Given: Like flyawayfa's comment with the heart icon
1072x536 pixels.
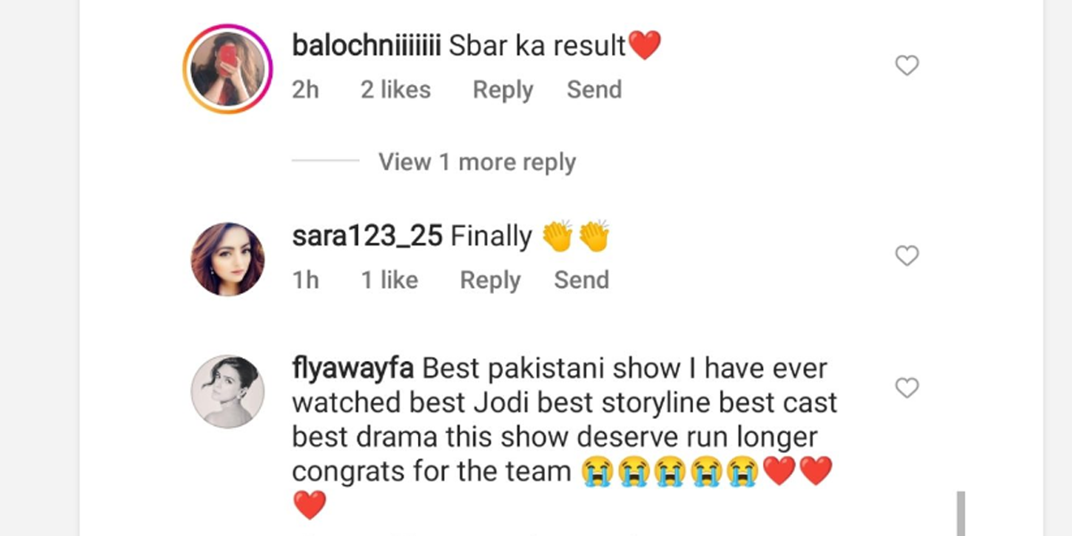Looking at the screenshot, I should [907, 388].
